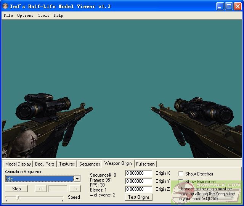Open the Tools menu
The height and width of the screenshot is (206, 244).
pyautogui.click(x=43, y=15)
